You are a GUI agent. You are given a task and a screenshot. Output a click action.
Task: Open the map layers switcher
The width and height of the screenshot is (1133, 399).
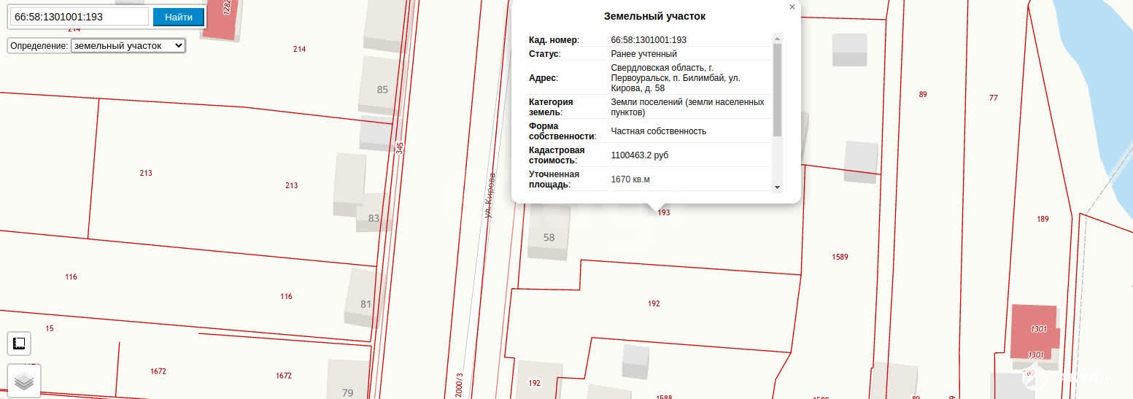click(24, 381)
